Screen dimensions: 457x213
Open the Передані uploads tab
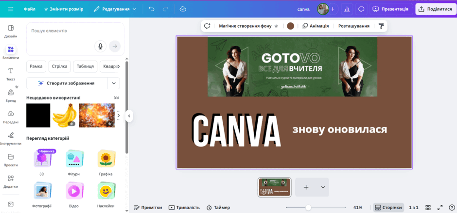(x=11, y=117)
